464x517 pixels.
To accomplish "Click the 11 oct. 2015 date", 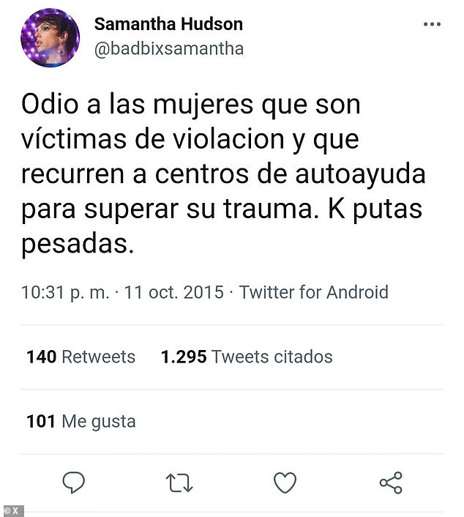I will pyautogui.click(x=174, y=292).
